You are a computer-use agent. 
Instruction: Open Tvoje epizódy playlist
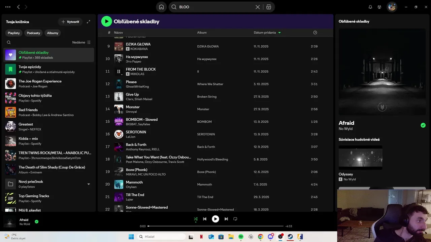[x=49, y=69]
